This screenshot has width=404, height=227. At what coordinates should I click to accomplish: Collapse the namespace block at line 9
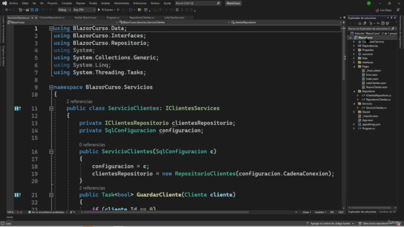coord(51,87)
